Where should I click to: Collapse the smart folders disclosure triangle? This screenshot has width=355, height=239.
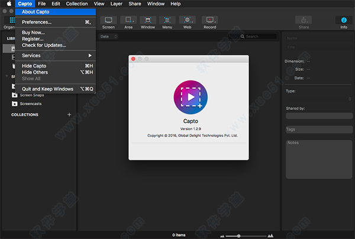[x=7, y=76]
